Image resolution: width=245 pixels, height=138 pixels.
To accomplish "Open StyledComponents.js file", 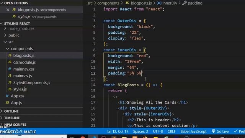I will click(32, 82).
